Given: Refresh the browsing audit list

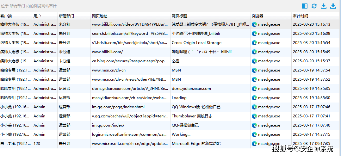Looking at the screenshot, I should tap(314, 6).
